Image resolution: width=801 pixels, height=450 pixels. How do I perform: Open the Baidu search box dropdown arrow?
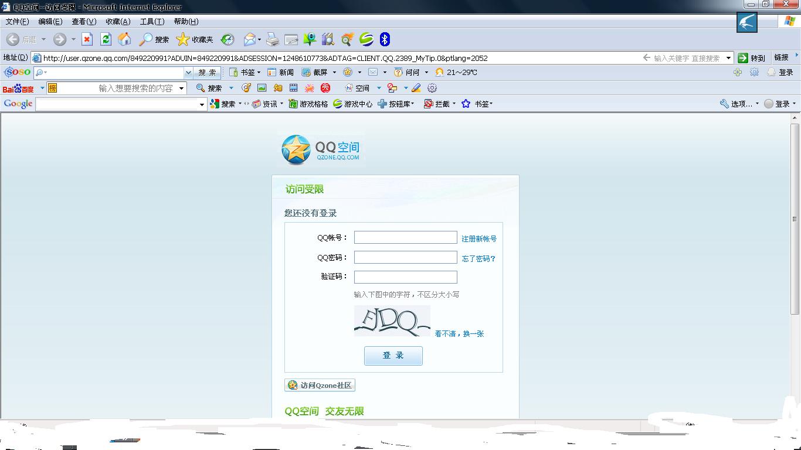pos(182,87)
